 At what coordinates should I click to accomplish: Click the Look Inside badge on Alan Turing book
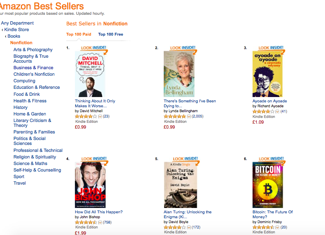tap(185, 159)
